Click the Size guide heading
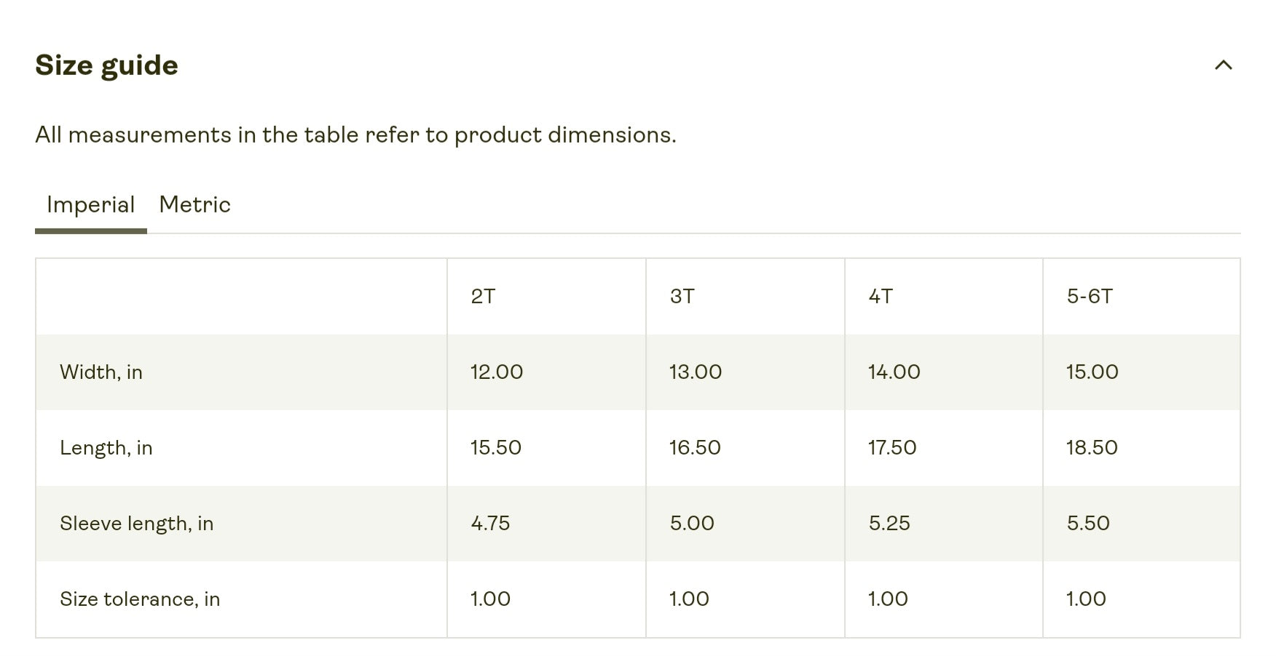 pos(106,65)
